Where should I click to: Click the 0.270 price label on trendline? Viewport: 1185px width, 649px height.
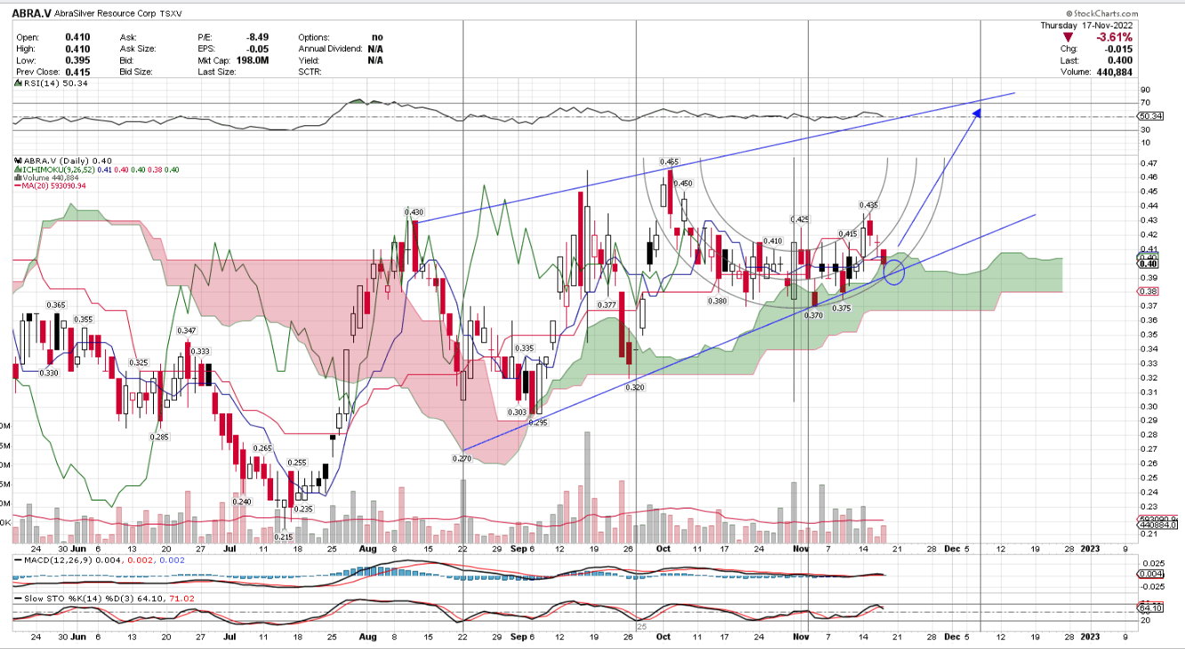(463, 459)
